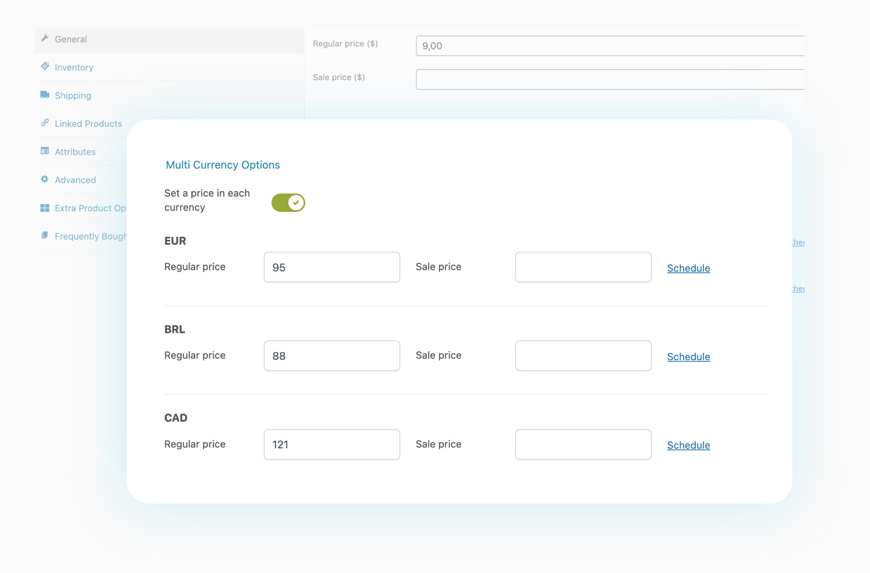Select the BRL Regular price field showing 88

point(331,355)
